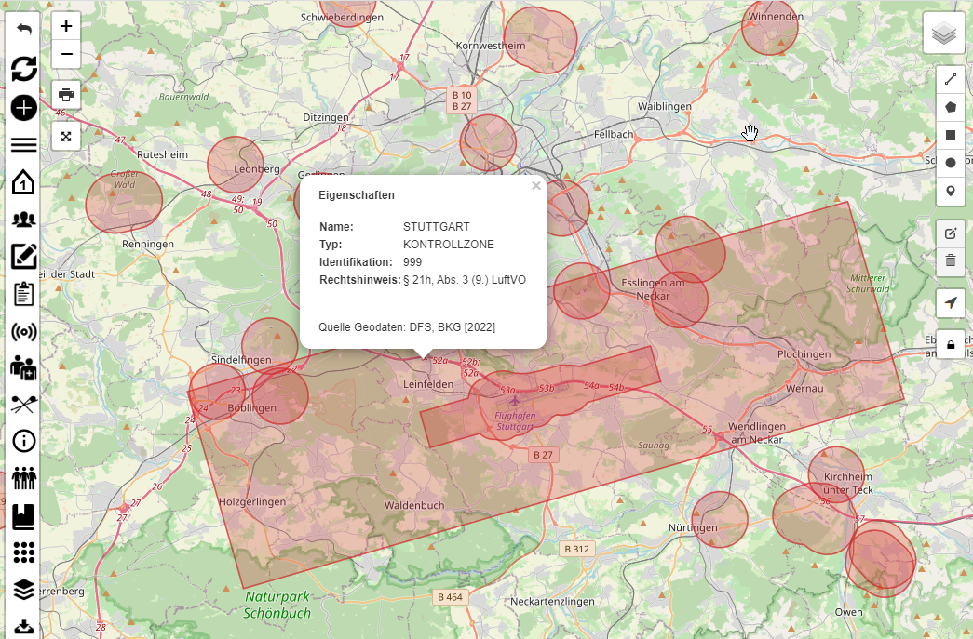Zoom in on the map
The width and height of the screenshot is (973, 639).
pyautogui.click(x=66, y=27)
